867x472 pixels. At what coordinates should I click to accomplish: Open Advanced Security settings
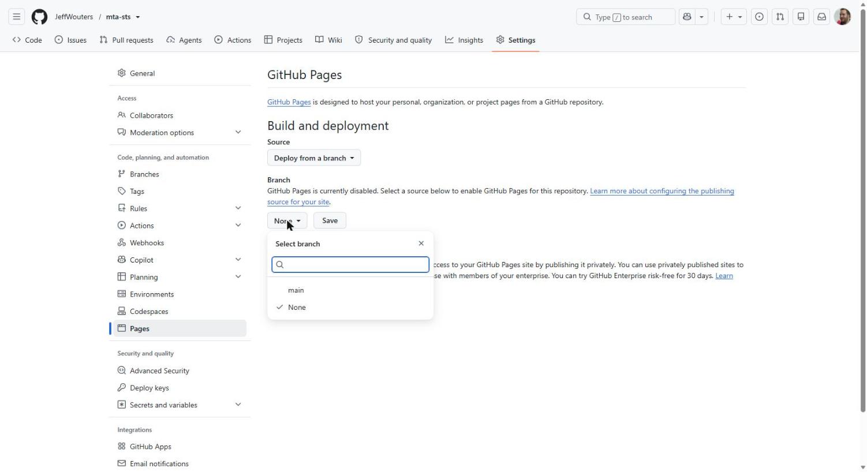coord(180,370)
